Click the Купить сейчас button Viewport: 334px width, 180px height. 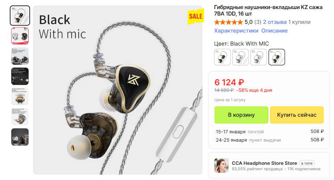(297, 115)
